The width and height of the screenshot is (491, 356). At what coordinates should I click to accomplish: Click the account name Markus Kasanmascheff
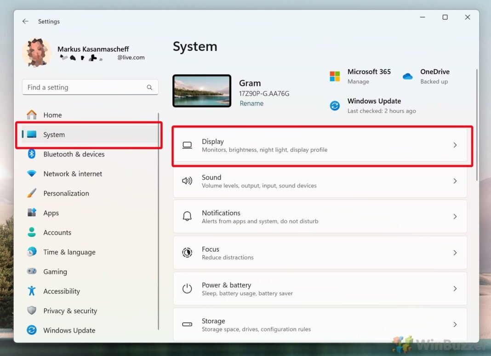point(93,49)
